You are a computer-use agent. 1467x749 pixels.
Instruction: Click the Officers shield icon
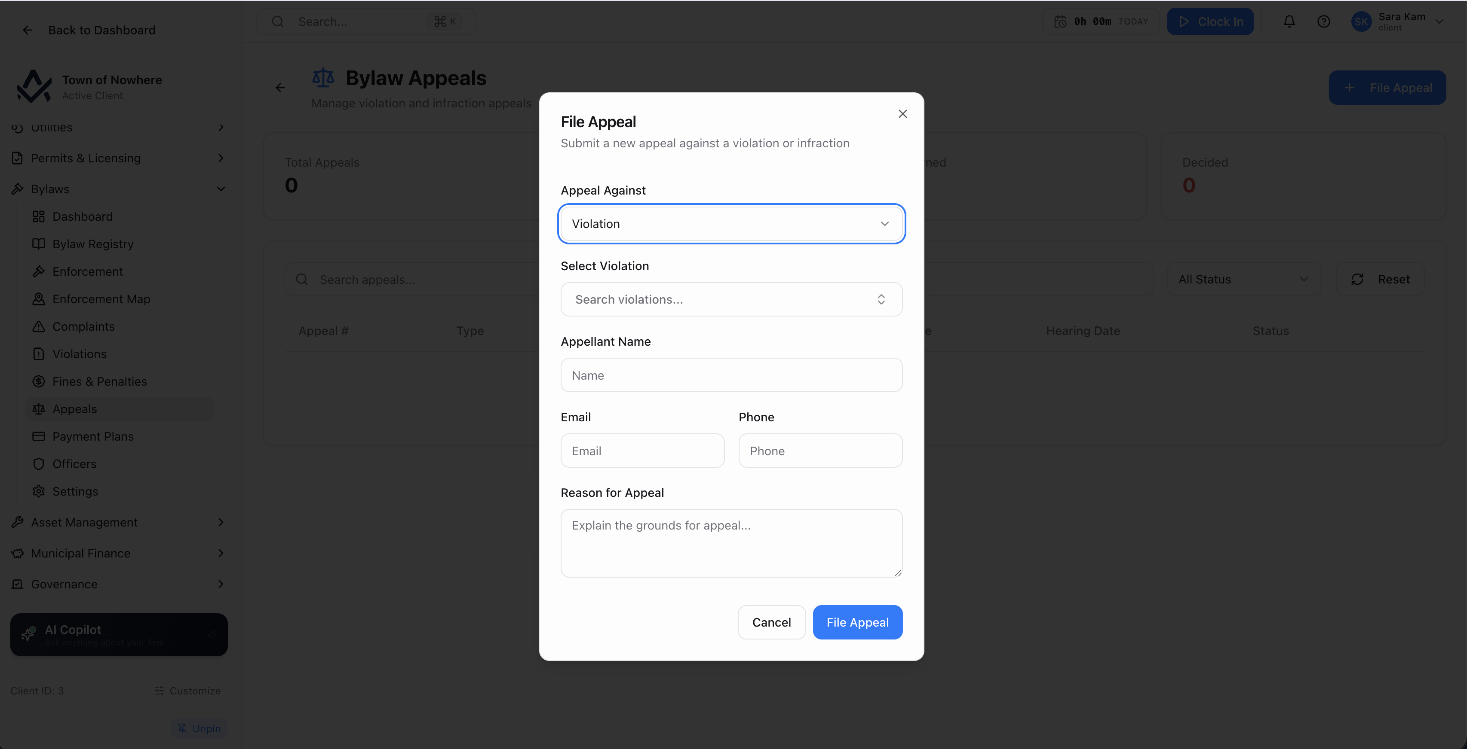click(39, 464)
